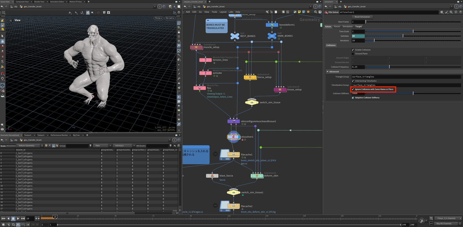Click the otissolver1 node icon
This screenshot has width=463, height=227.
[234, 137]
